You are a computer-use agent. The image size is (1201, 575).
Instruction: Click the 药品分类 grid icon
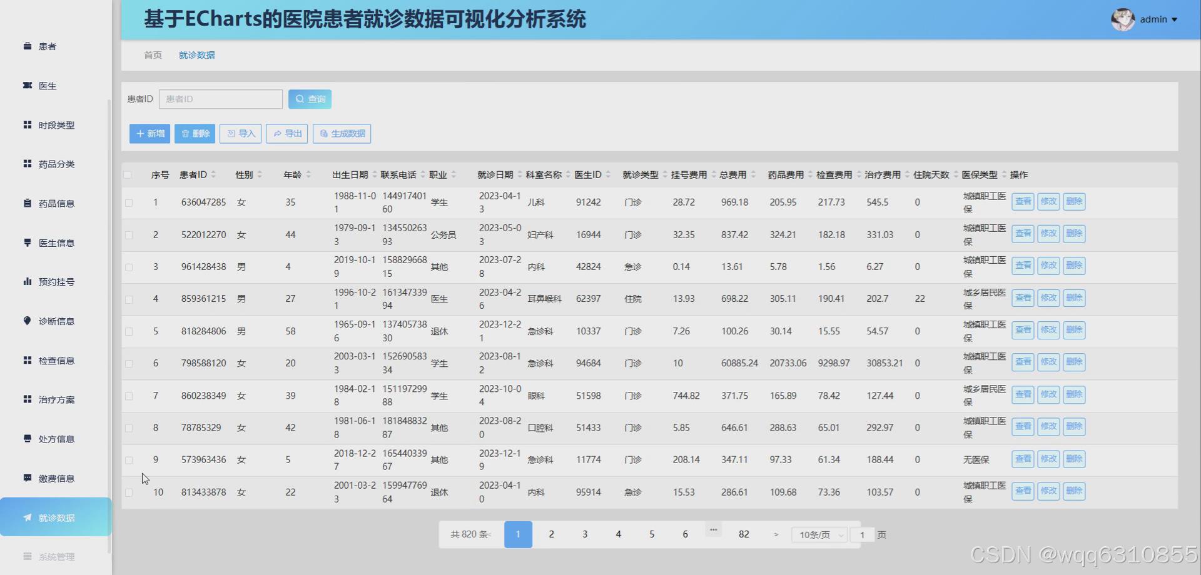pos(28,163)
